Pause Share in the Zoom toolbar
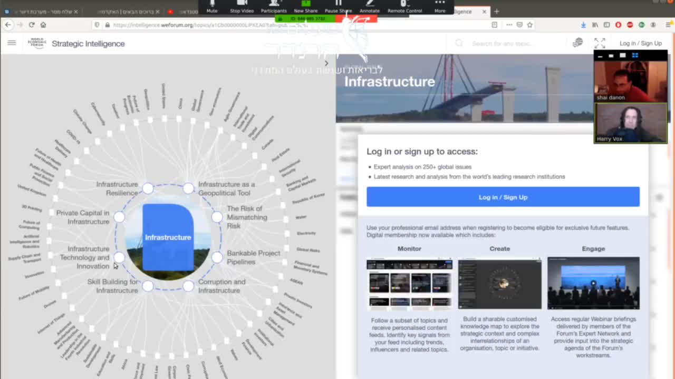 (x=338, y=7)
